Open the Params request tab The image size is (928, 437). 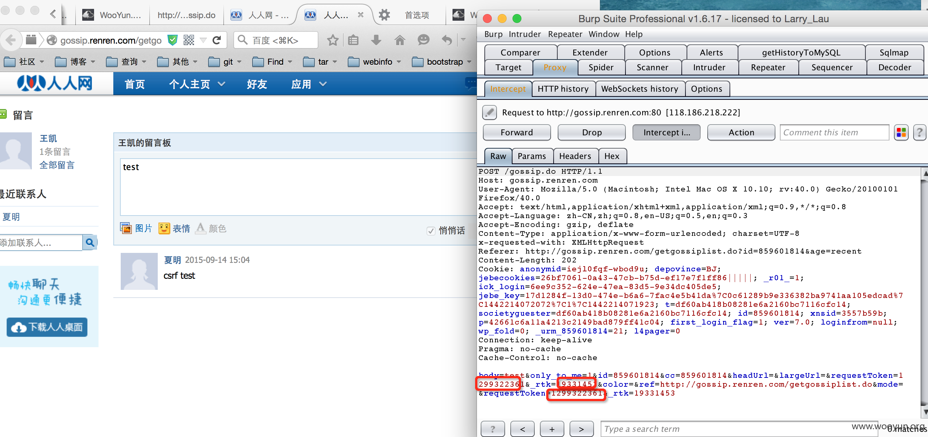click(532, 156)
